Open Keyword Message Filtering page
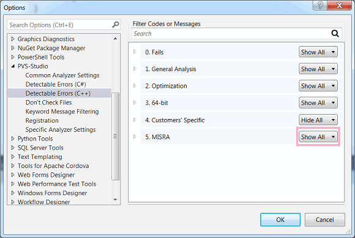 (62, 112)
